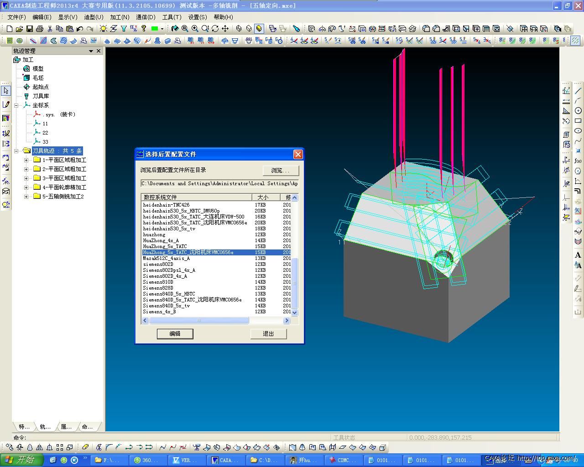Image resolution: width=584 pixels, height=467 pixels.
Task: Collapse the 坐标系 tree node
Action: 16,105
